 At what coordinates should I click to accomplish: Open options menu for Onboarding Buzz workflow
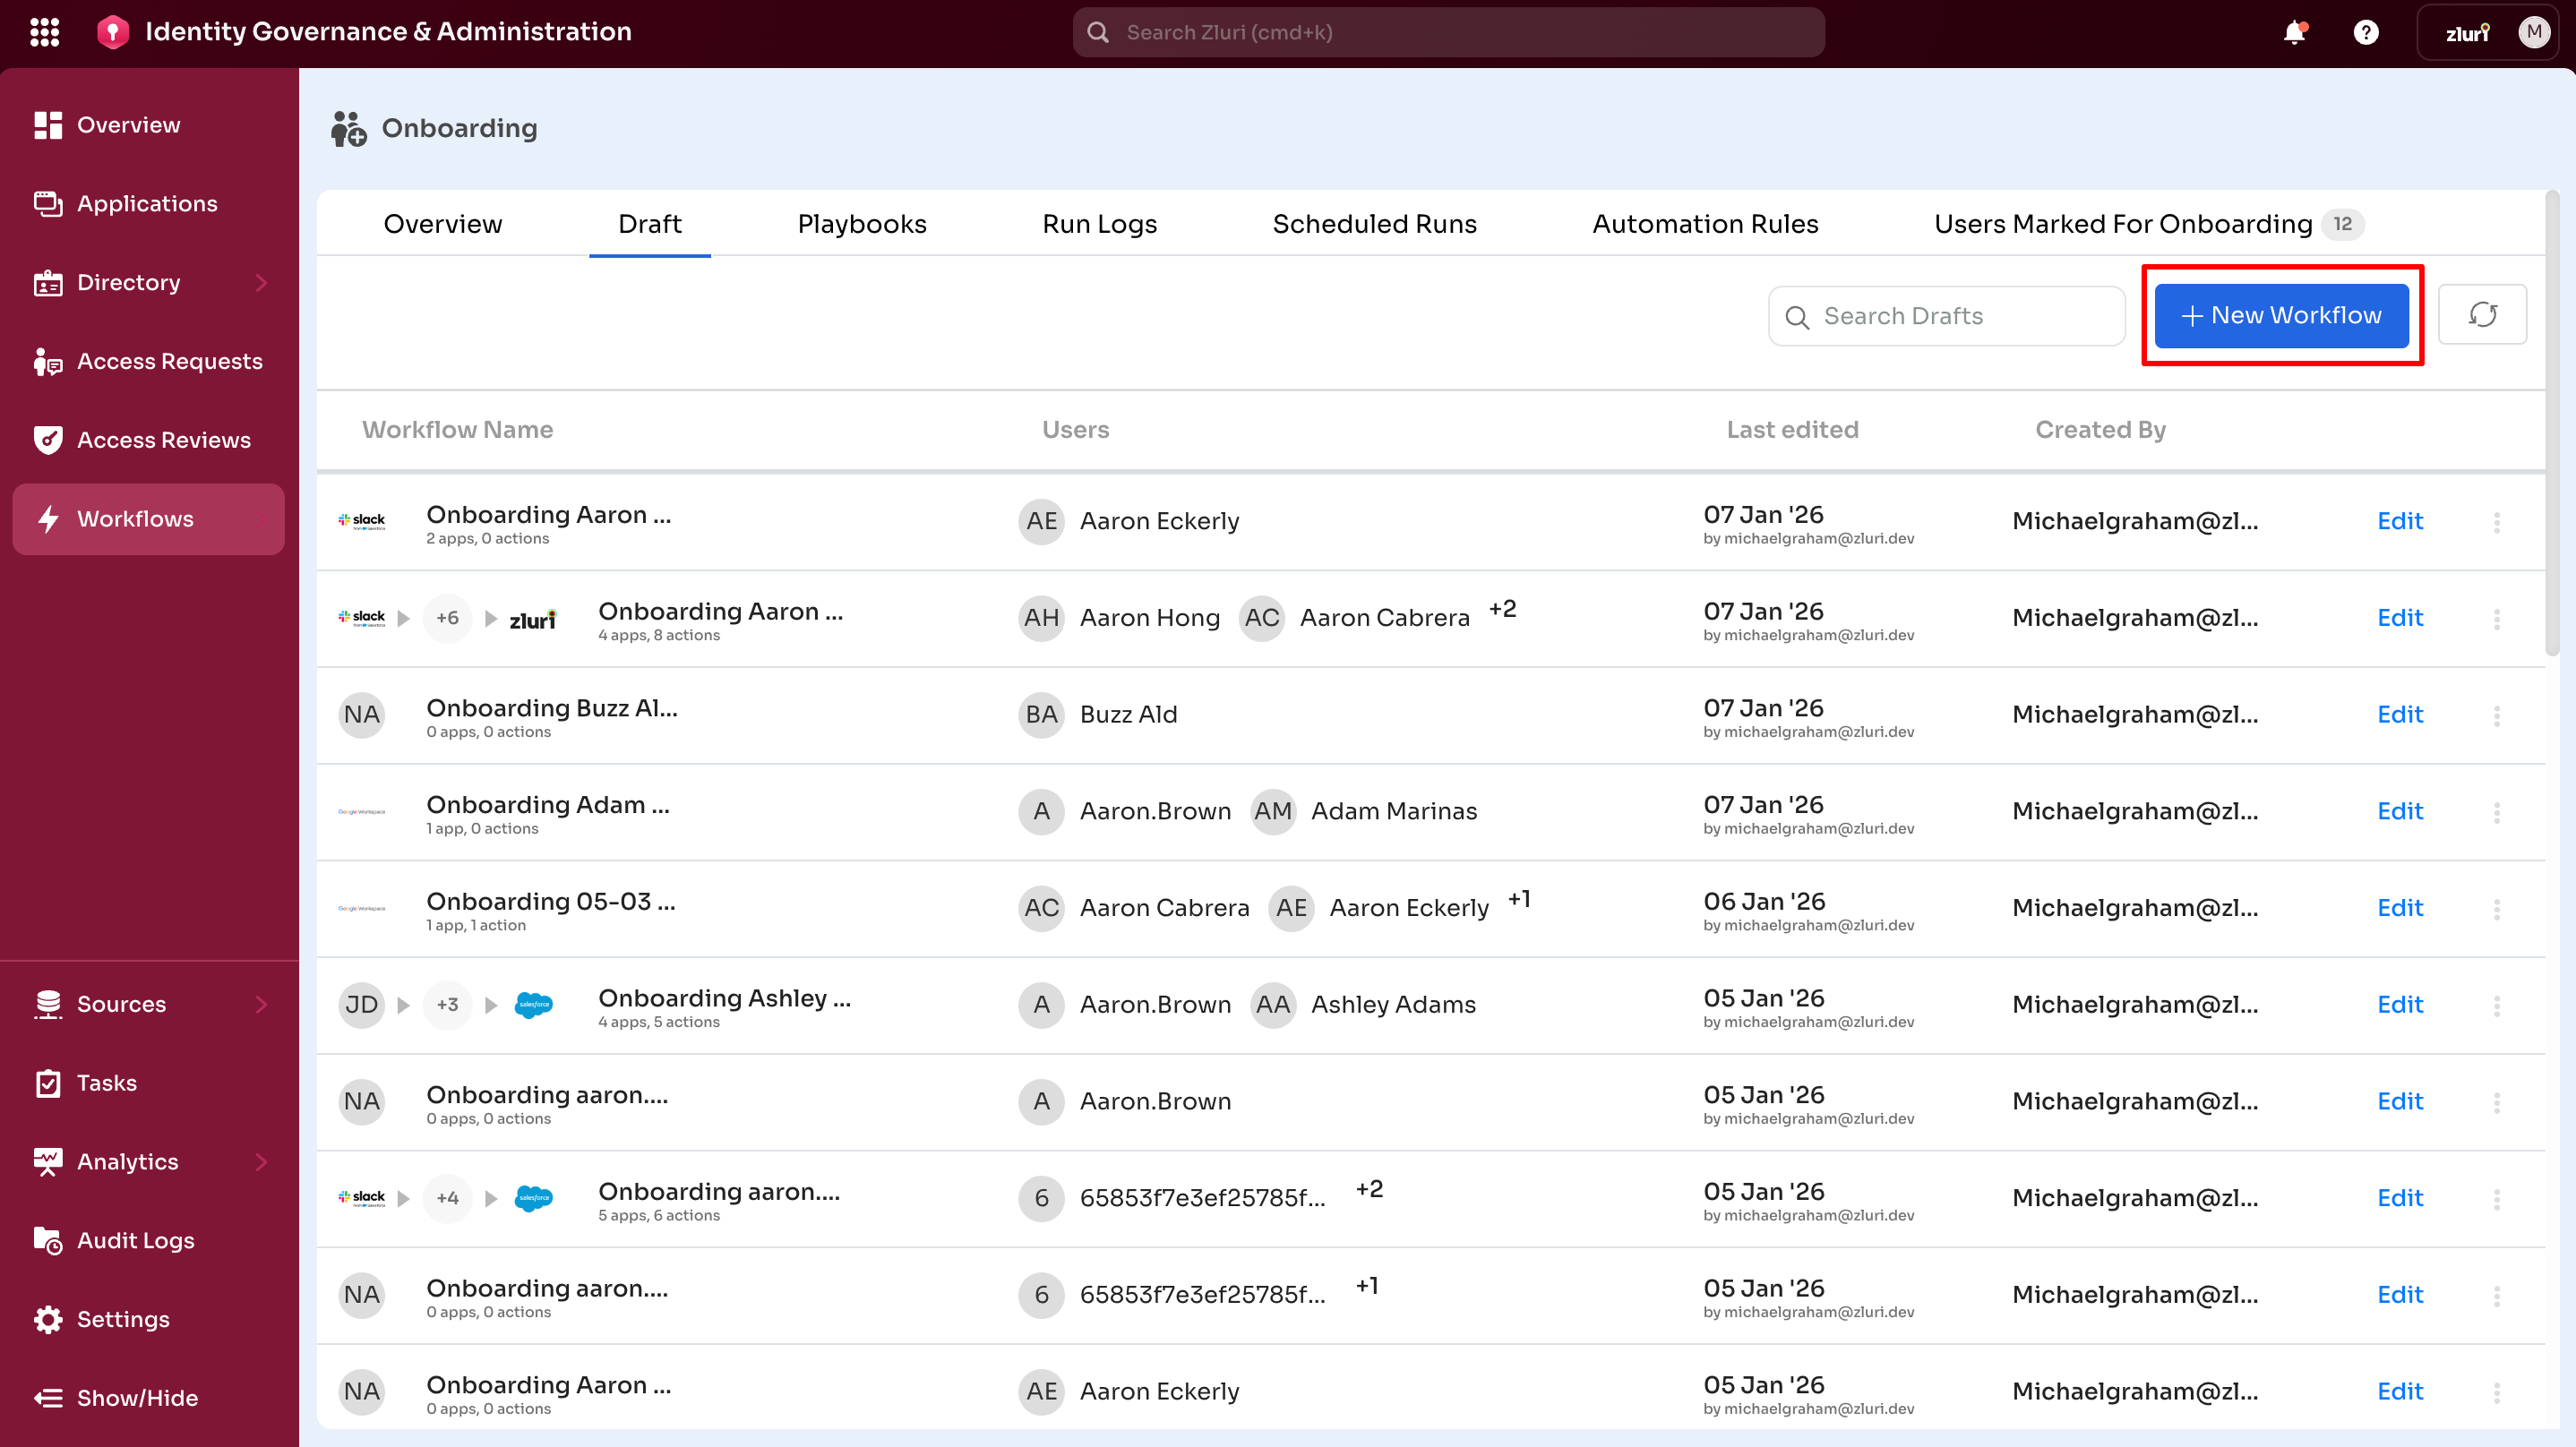(2497, 715)
